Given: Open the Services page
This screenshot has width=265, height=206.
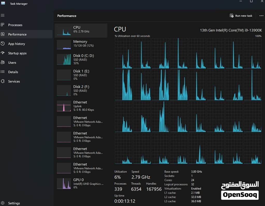Looking at the screenshot, I should pos(26,81).
